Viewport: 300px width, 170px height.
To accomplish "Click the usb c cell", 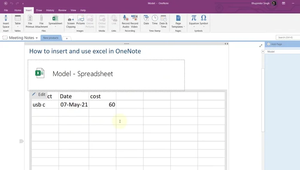I will [45, 104].
